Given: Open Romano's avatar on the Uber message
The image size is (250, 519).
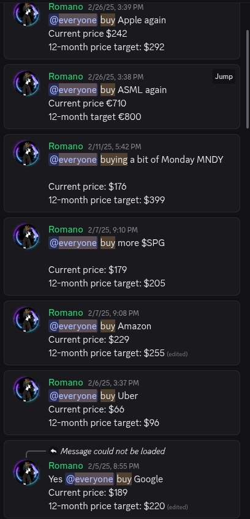Looking at the screenshot, I should coord(26,389).
